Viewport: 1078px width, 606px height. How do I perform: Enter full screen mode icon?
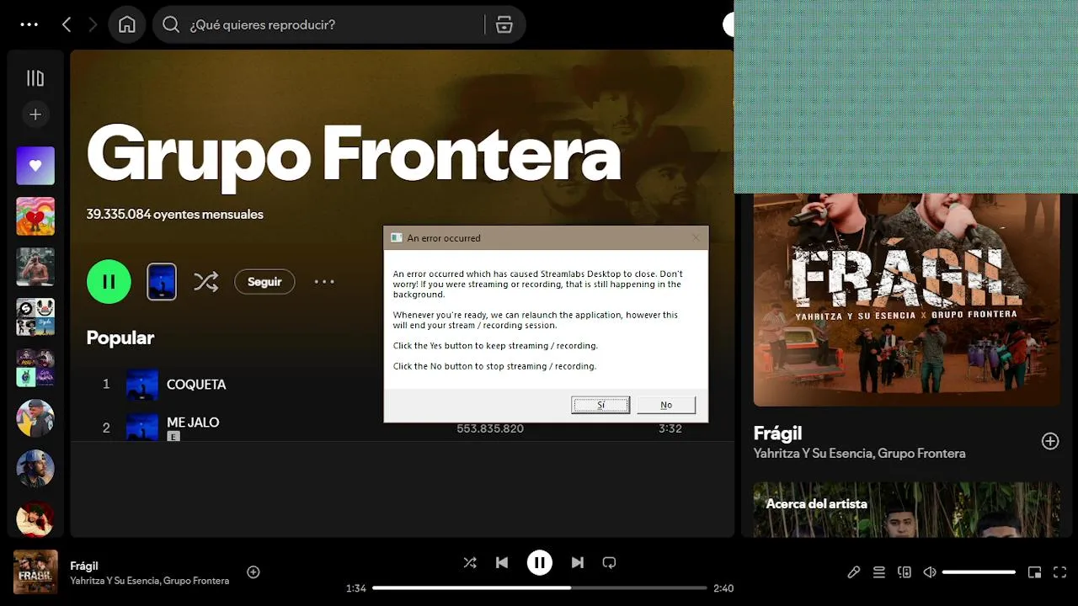1059,572
